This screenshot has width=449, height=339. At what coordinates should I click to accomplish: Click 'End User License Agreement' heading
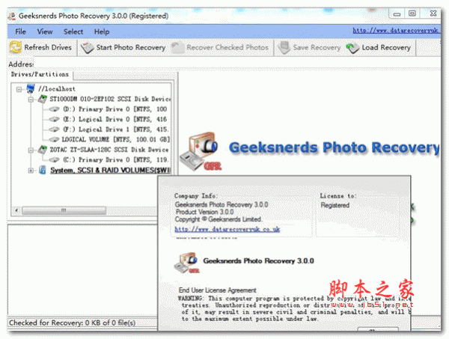(218, 290)
